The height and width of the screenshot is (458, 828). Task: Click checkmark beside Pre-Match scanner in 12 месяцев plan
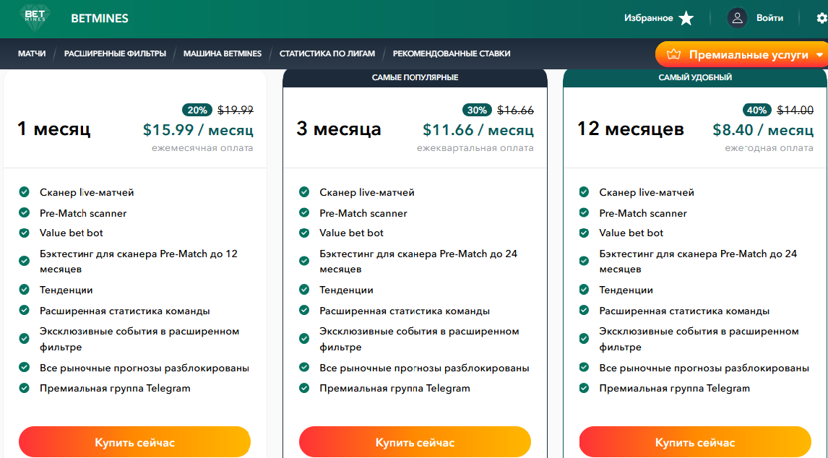(584, 212)
